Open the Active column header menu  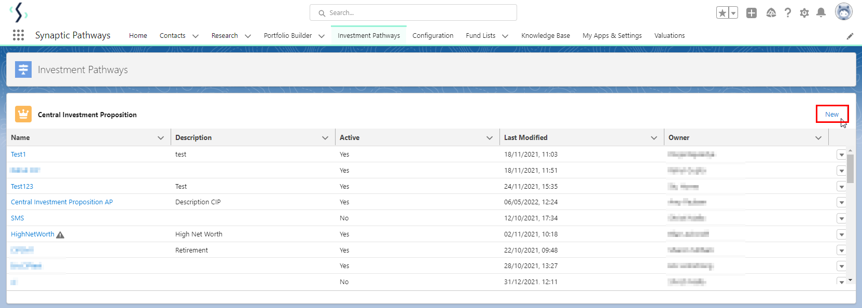[490, 138]
